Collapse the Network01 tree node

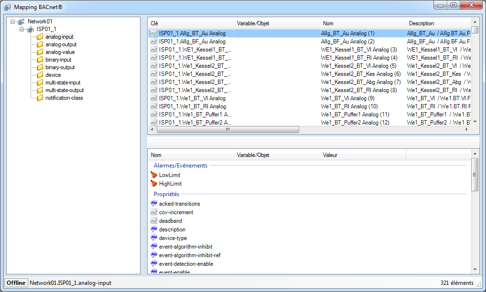click(x=13, y=21)
